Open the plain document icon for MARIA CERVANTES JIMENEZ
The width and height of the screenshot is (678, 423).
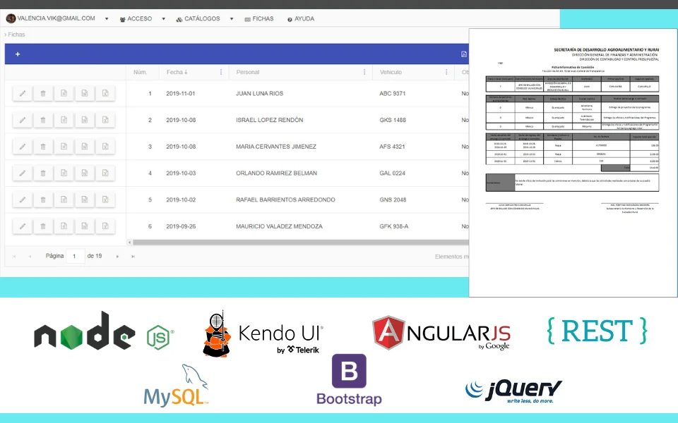pyautogui.click(x=64, y=147)
